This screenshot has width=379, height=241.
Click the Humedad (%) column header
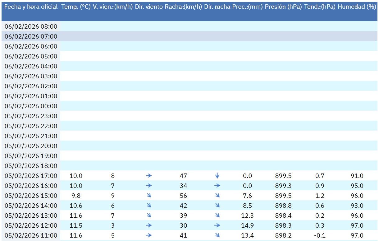357,7
